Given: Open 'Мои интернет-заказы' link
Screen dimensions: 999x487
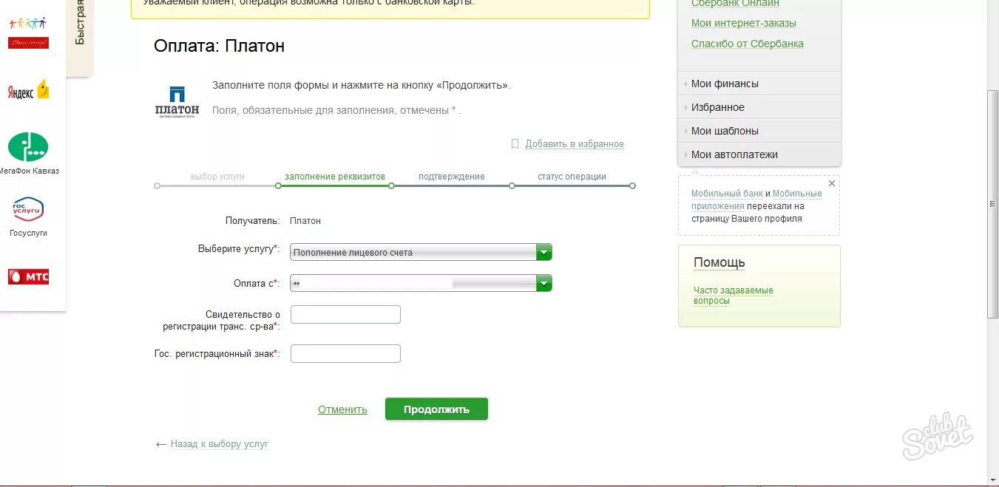Looking at the screenshot, I should [x=744, y=23].
